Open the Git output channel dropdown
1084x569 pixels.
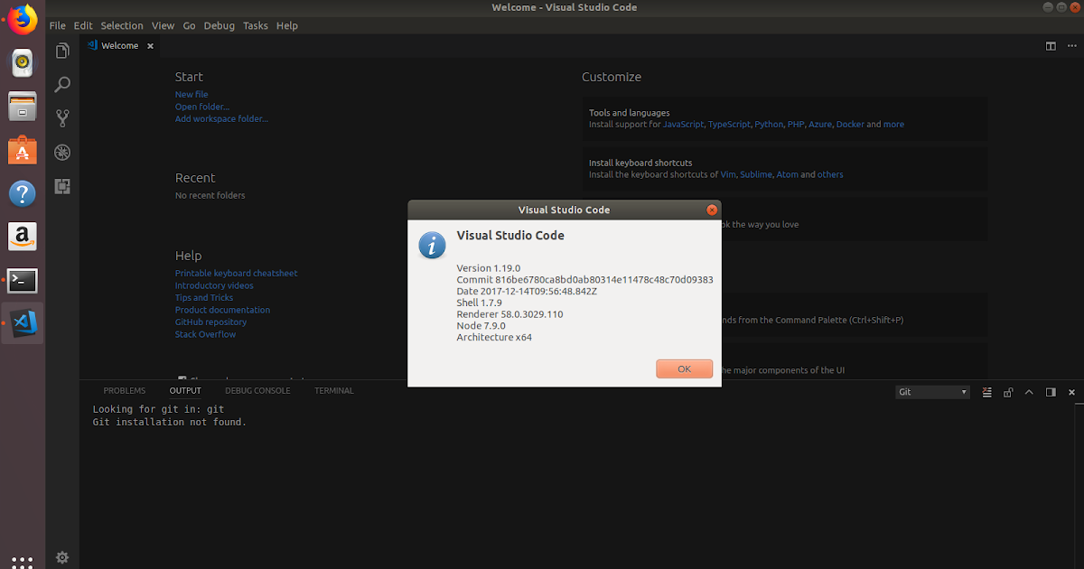tap(933, 392)
